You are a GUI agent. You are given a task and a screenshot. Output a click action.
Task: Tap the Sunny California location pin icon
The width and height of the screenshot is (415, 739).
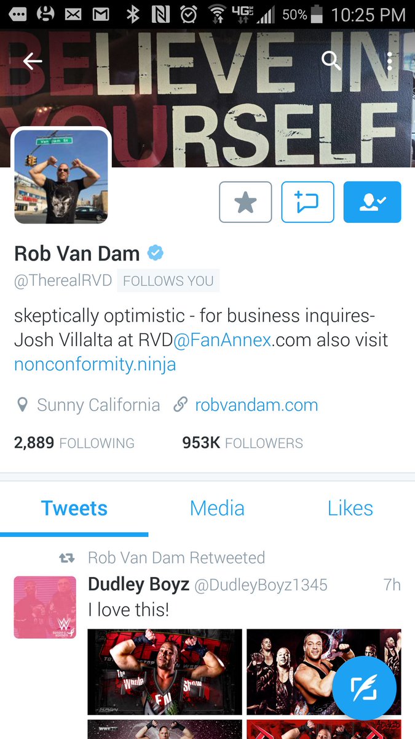point(23,405)
